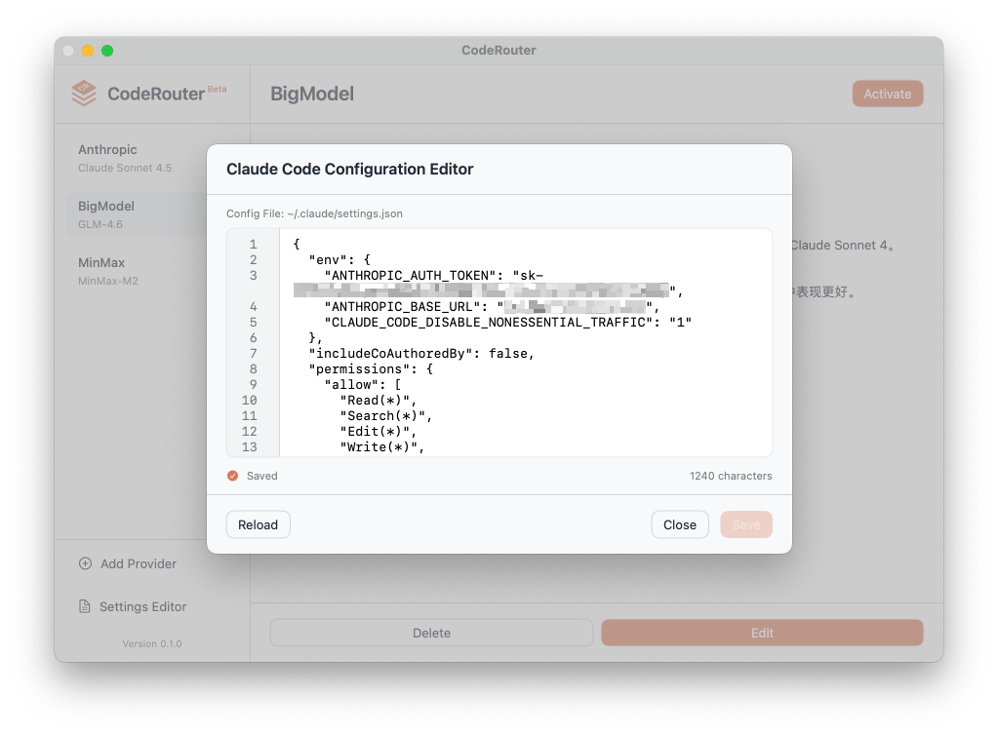Close the Claude Code Configuration Editor
This screenshot has width=998, height=734.
point(679,523)
